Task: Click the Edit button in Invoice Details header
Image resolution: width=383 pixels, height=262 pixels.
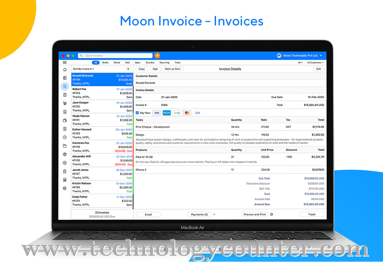Action: coord(318,69)
